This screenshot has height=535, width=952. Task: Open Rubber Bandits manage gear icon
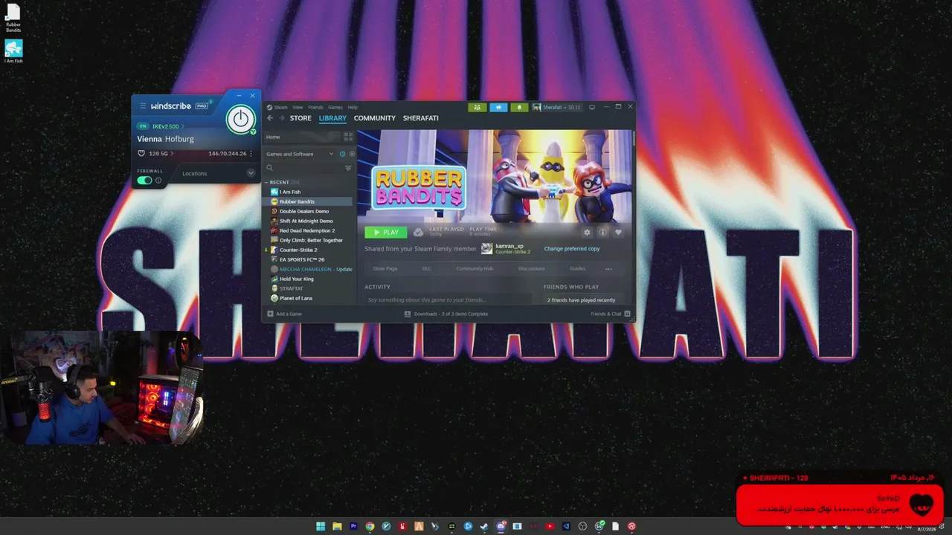click(x=587, y=233)
